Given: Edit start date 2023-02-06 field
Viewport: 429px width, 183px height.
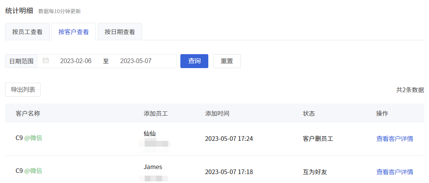Looking at the screenshot, I should coord(76,61).
